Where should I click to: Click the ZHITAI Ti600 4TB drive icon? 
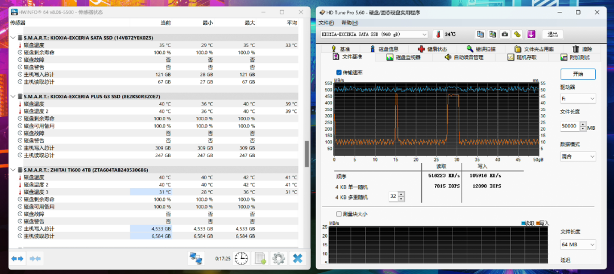pyautogui.click(x=20, y=170)
